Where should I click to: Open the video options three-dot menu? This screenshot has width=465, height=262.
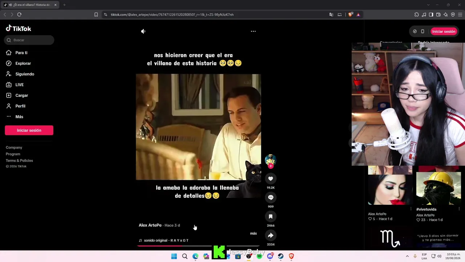(x=253, y=31)
